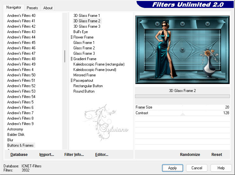Viewport: 235px width, 175px height.
Task: Select Andrew's Filters 51 category
Action: pyautogui.click(x=21, y=80)
